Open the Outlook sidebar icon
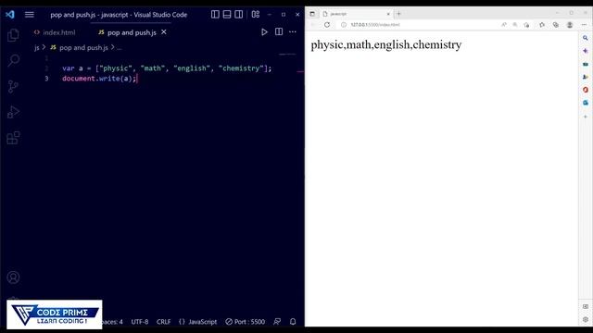 click(585, 103)
